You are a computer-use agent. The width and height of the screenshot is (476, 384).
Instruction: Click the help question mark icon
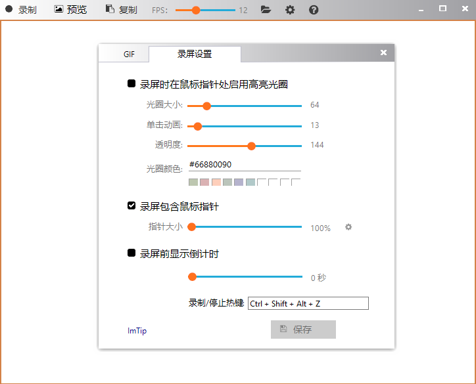coord(314,10)
